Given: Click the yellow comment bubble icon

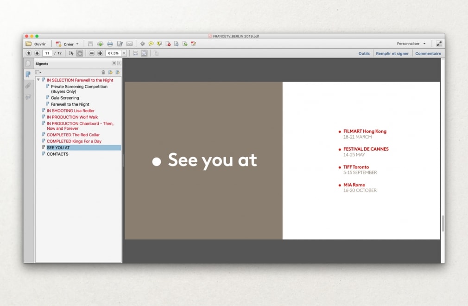Looking at the screenshot, I should point(151,44).
